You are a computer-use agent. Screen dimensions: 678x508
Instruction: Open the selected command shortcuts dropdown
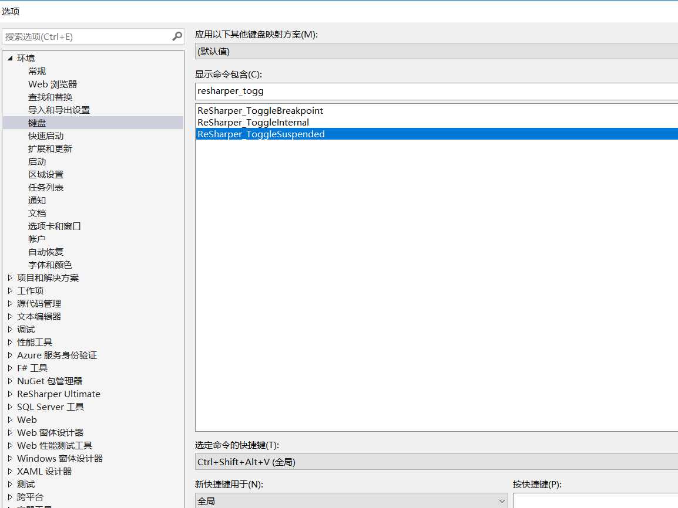pos(437,462)
